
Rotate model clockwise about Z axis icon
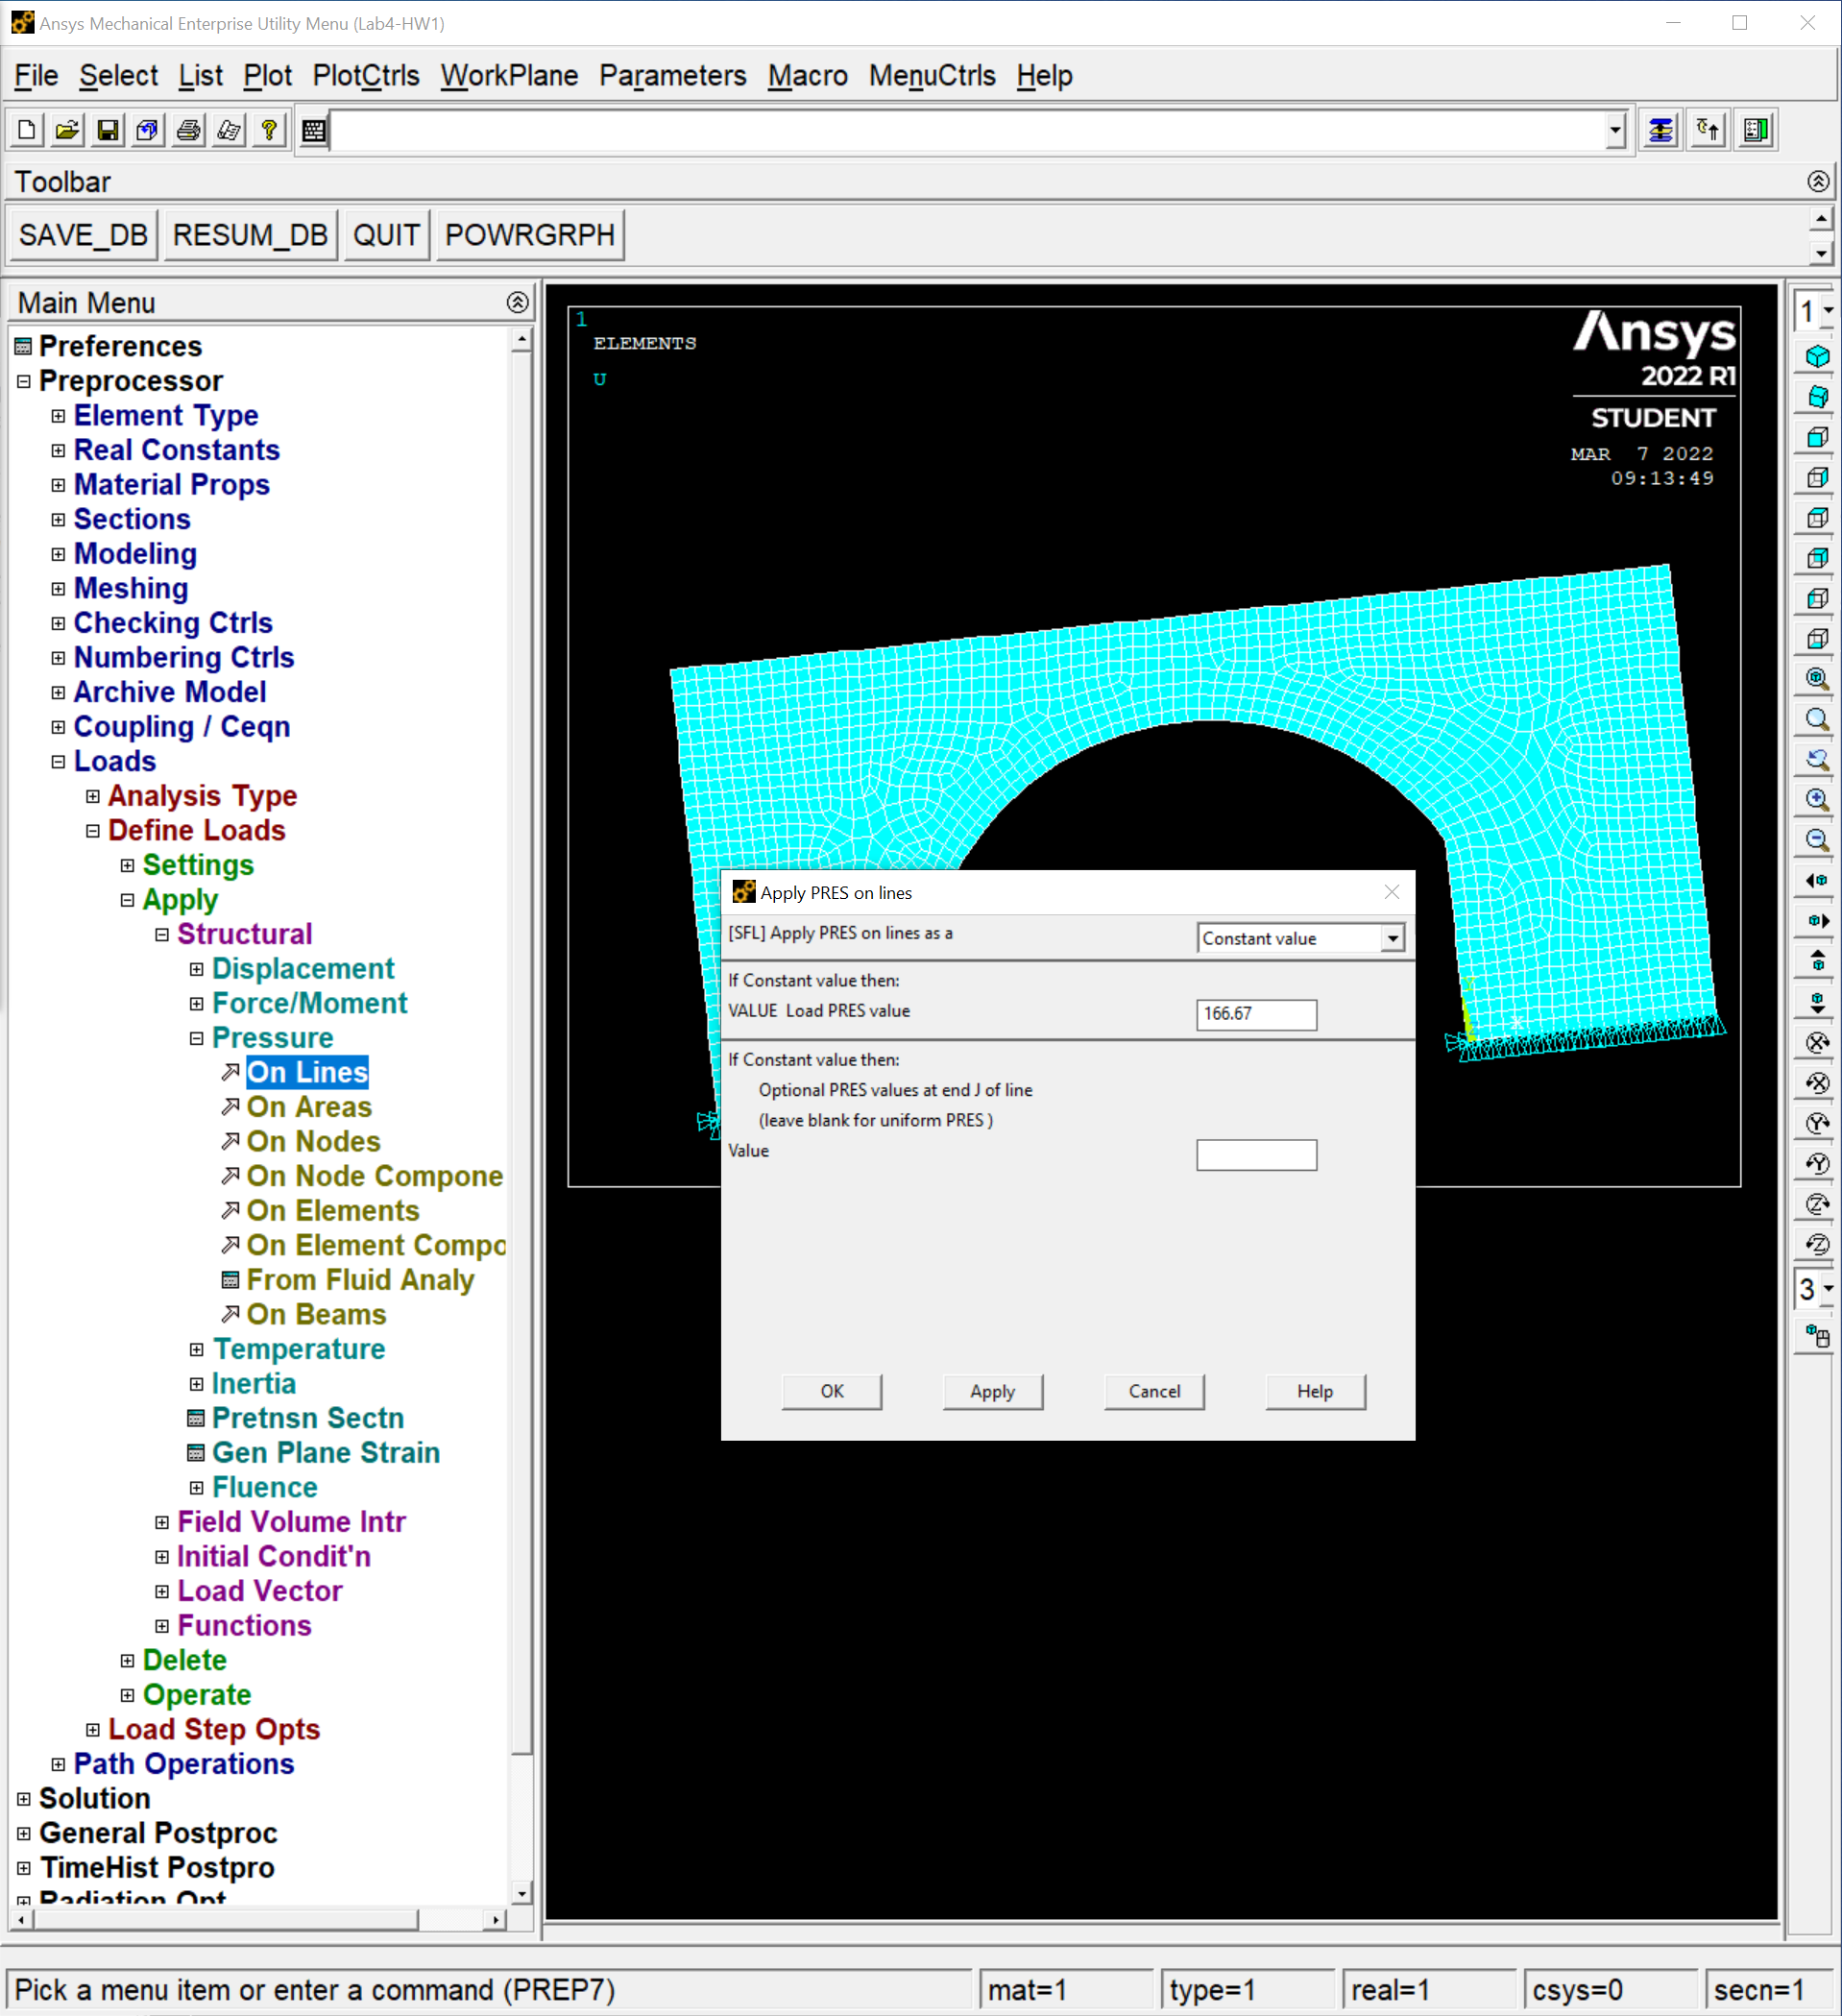[x=1817, y=1203]
